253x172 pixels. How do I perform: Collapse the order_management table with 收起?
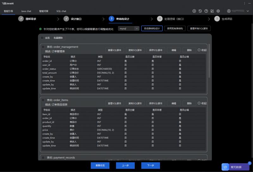coord(202,50)
